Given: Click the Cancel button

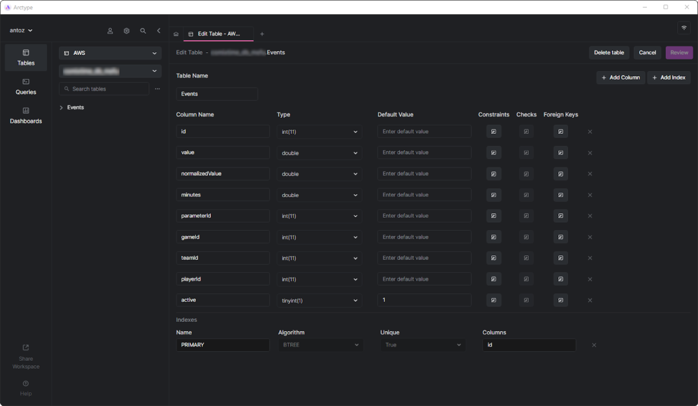Looking at the screenshot, I should [x=647, y=52].
